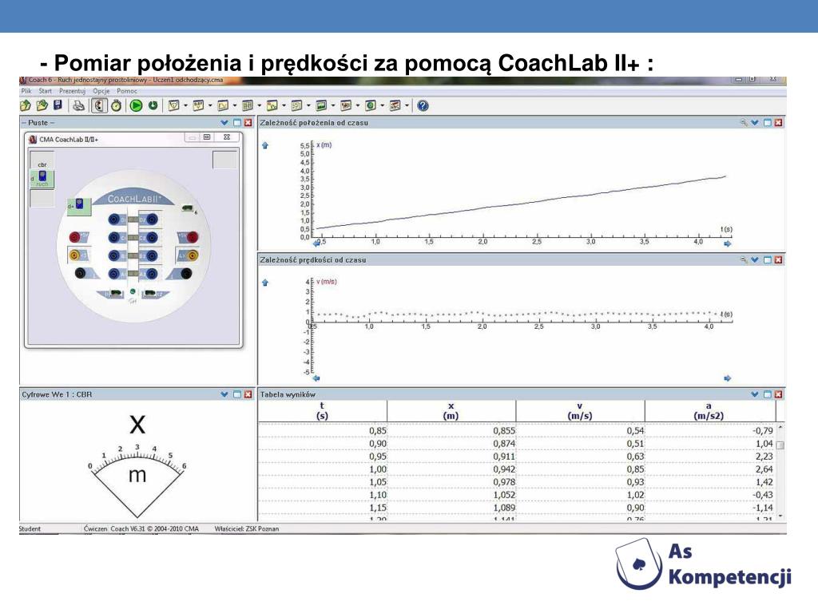Open the Prezentuj menu

tap(72, 91)
